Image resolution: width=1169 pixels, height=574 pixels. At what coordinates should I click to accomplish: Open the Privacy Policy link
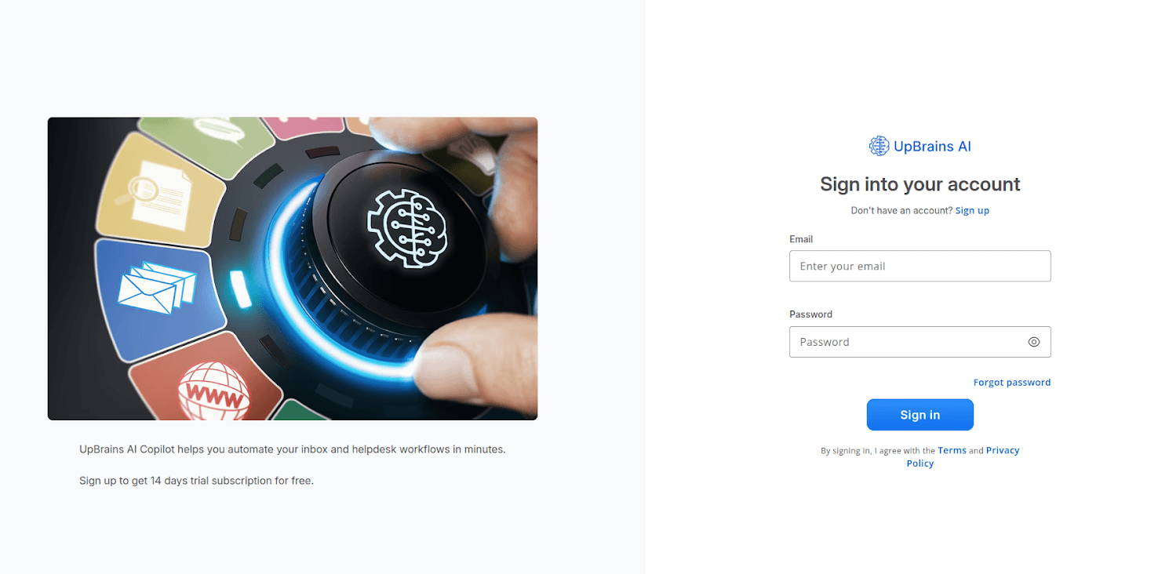pyautogui.click(x=963, y=457)
